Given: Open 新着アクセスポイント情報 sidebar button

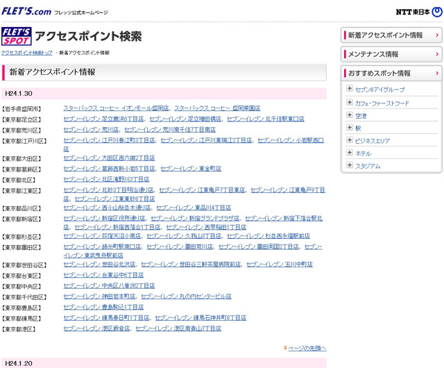Looking at the screenshot, I should click(x=391, y=35).
